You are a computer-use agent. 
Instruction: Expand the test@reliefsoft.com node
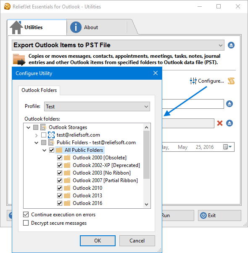[36, 135]
